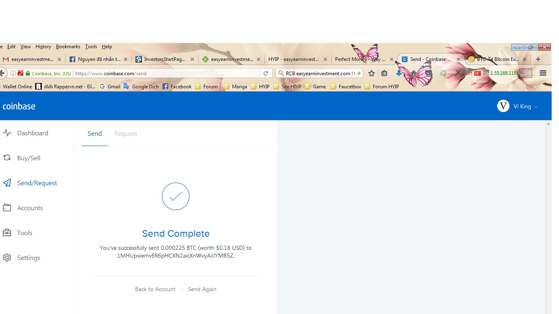Open the History menu
The height and width of the screenshot is (314, 559).
[x=43, y=47]
